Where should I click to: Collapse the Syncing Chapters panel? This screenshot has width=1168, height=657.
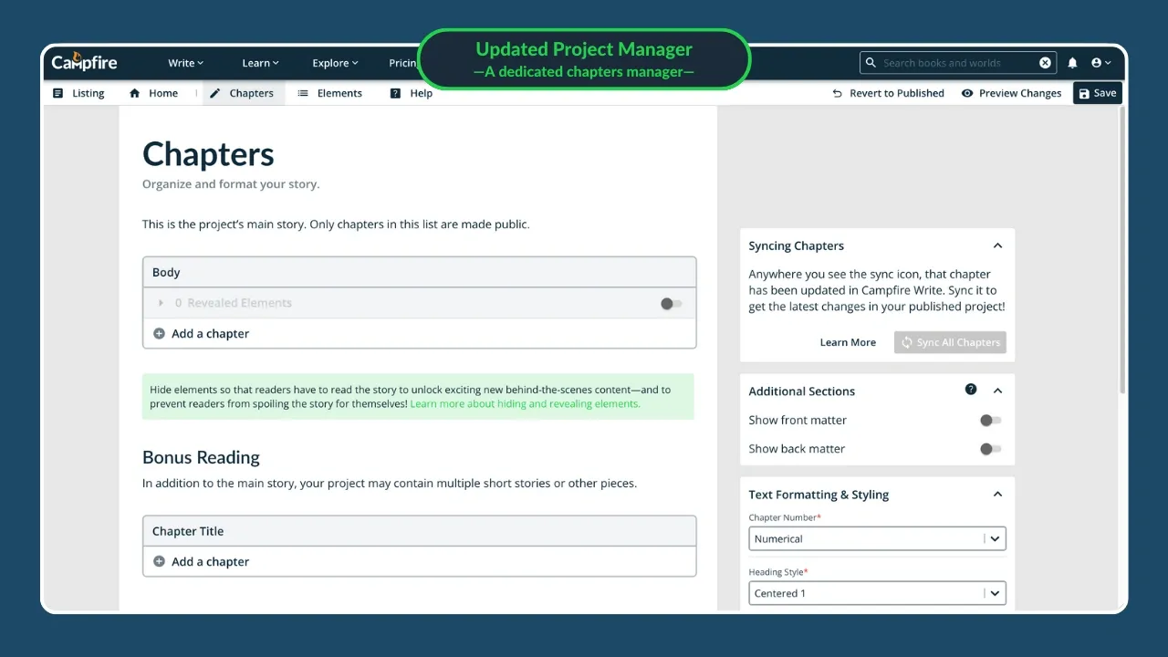997,245
